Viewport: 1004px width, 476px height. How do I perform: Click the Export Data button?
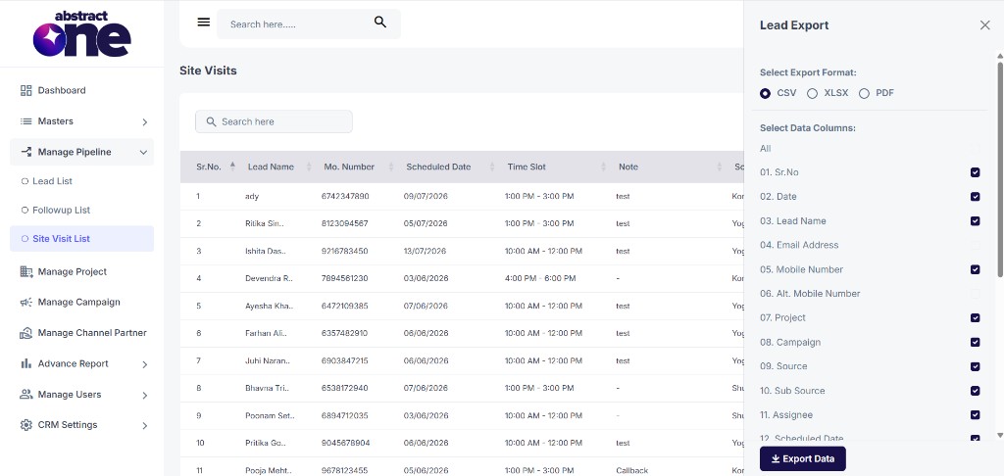point(802,458)
